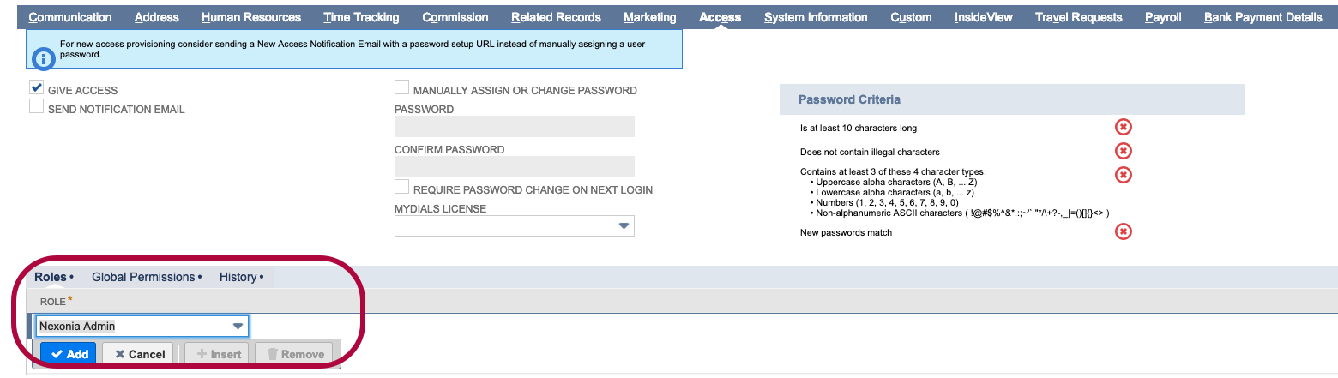Enable Send Notification Email checkbox
Screen dimensions: 1338x378
37,107
